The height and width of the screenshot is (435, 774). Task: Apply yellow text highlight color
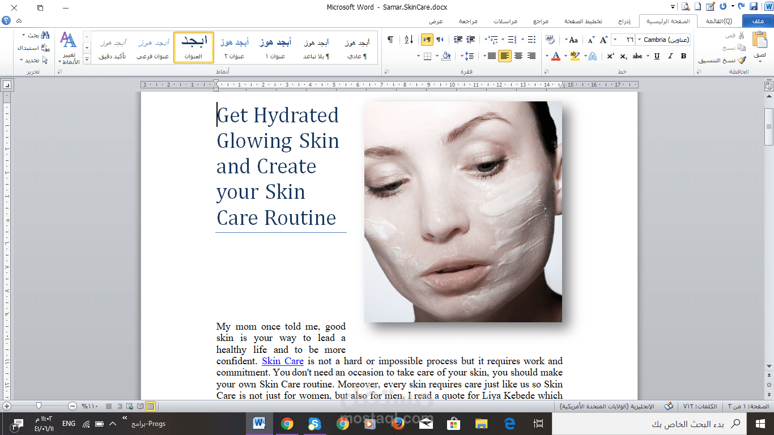[x=575, y=56]
